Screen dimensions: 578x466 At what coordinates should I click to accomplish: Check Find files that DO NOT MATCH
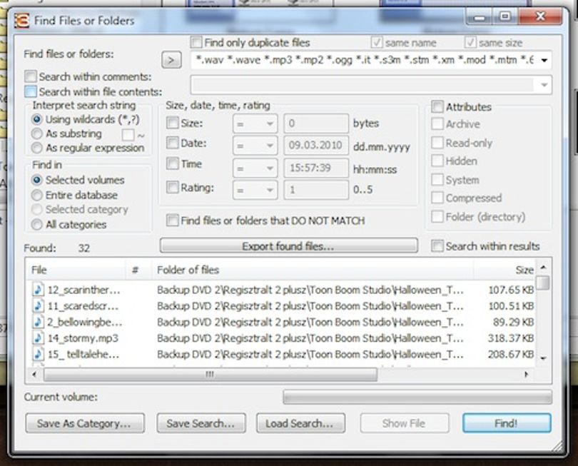pyautogui.click(x=172, y=221)
